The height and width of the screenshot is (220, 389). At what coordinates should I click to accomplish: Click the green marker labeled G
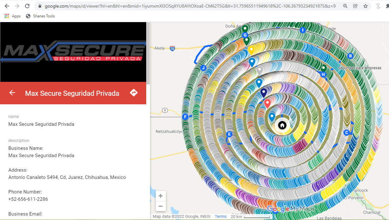tap(245, 35)
